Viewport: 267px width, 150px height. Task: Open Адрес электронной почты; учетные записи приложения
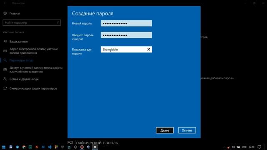(x=30, y=51)
